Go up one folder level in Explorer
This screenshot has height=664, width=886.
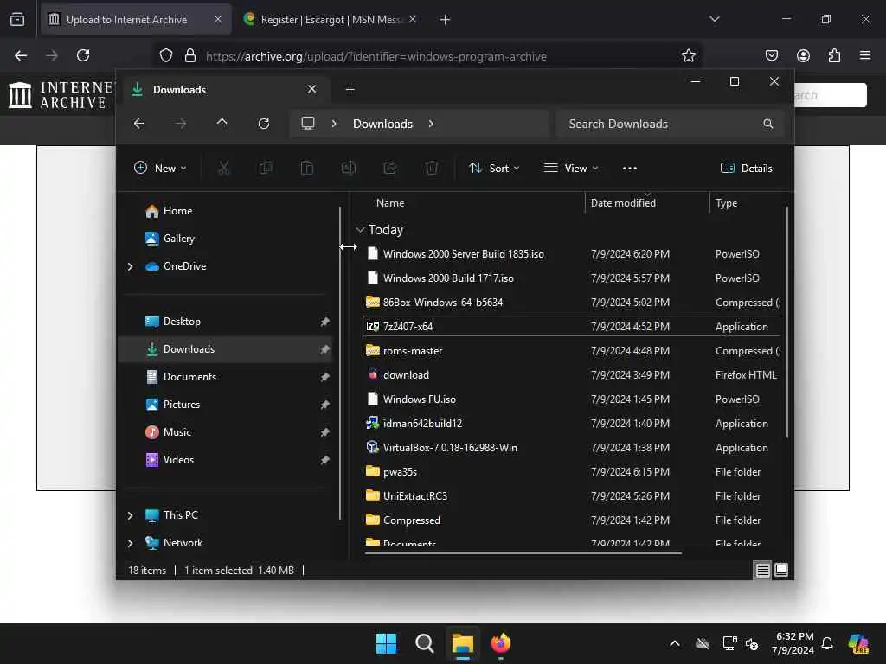tap(222, 124)
